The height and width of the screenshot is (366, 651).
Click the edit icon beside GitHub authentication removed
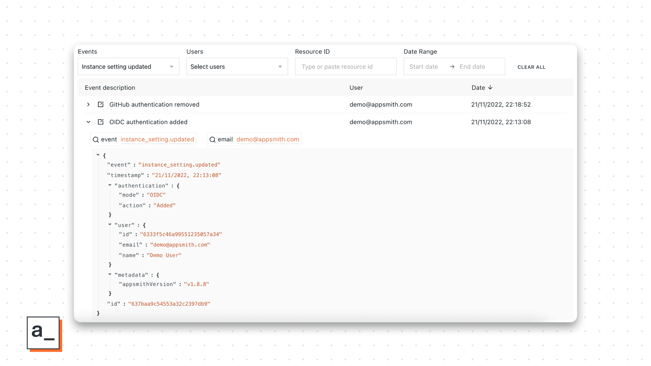click(x=101, y=104)
